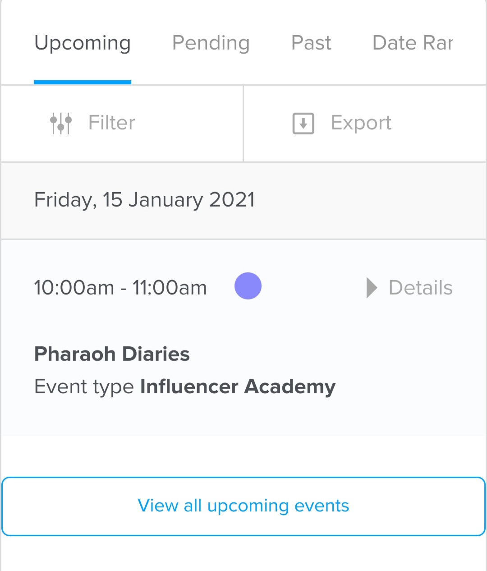This screenshot has width=487, height=571.
Task: Select the Past tab
Action: (x=311, y=43)
